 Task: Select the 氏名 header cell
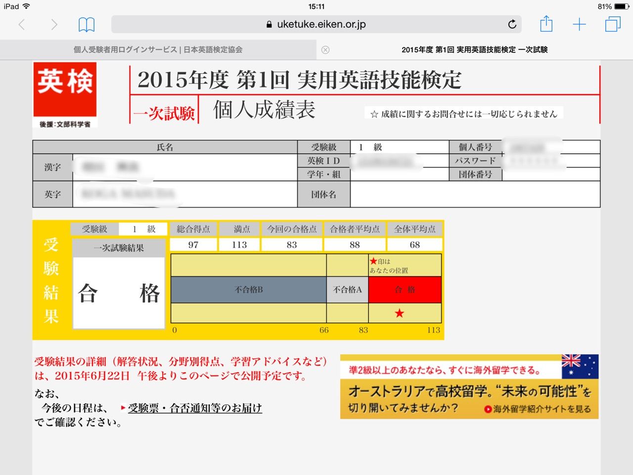165,147
